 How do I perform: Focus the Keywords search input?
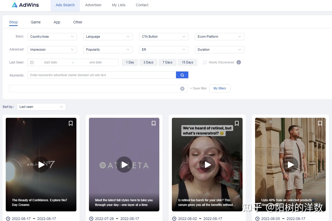pos(102,75)
